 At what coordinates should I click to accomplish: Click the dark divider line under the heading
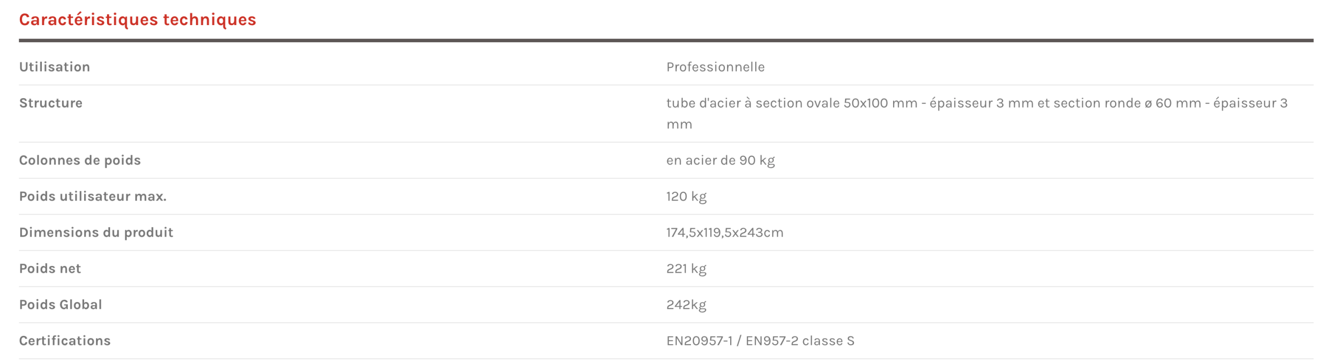click(666, 40)
